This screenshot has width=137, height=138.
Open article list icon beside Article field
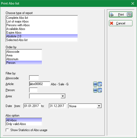pos(95,84)
